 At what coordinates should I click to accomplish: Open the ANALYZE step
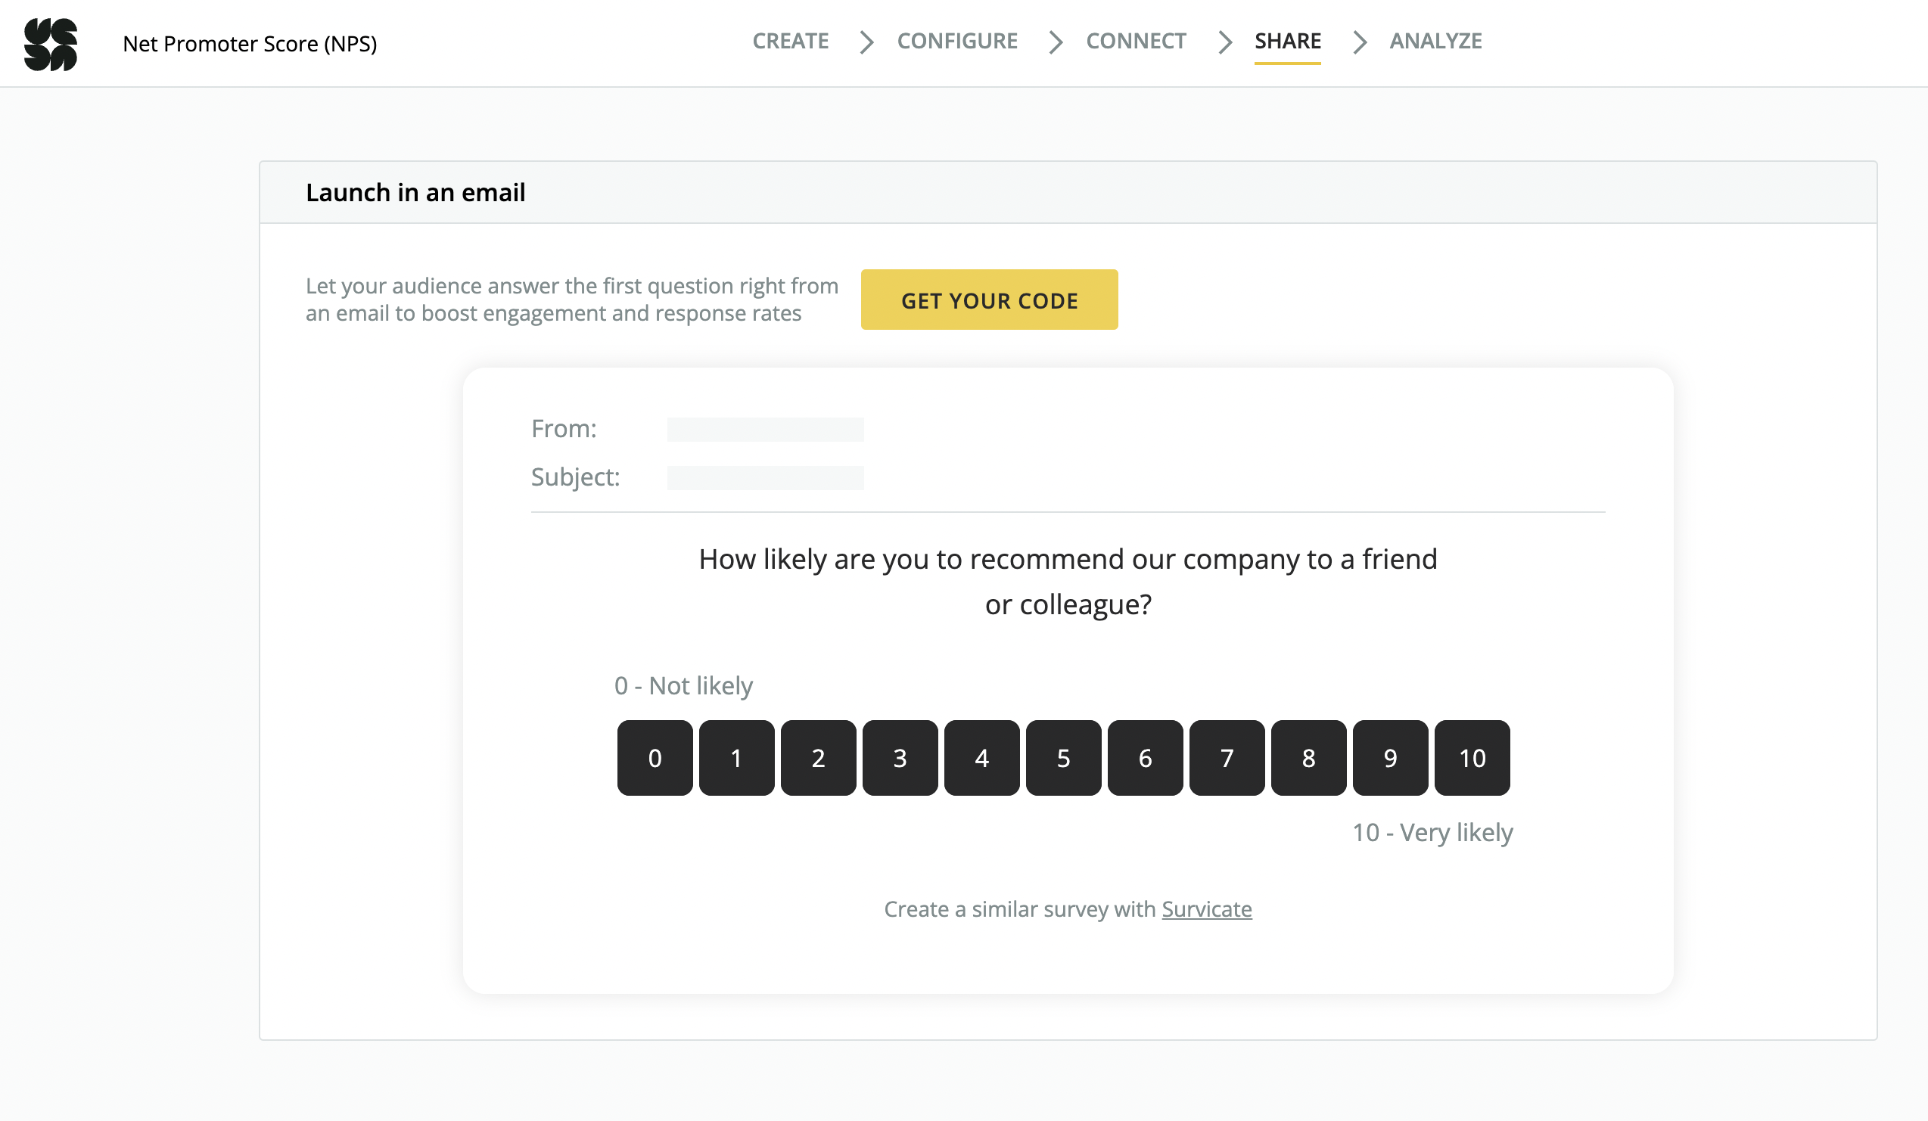click(x=1436, y=42)
